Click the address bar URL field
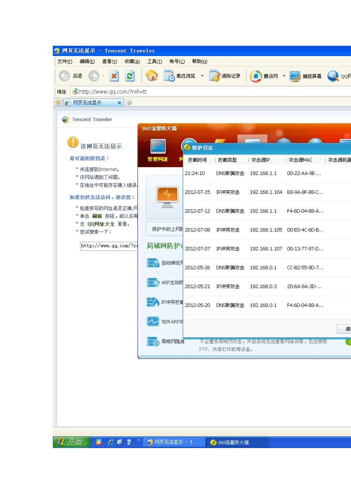The height and width of the screenshot is (496, 351). click(x=207, y=92)
